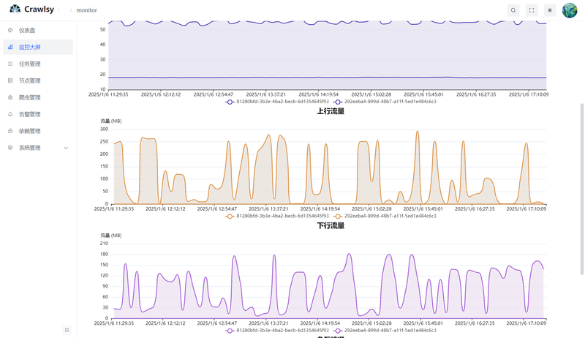Click the 任务管理 list icon
This screenshot has width=585, height=338.
click(x=10, y=64)
